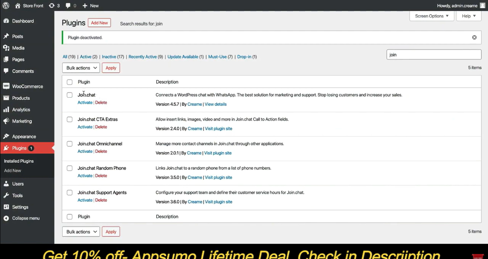
Task: Show All (19) plugins filter
Action: click(69, 57)
